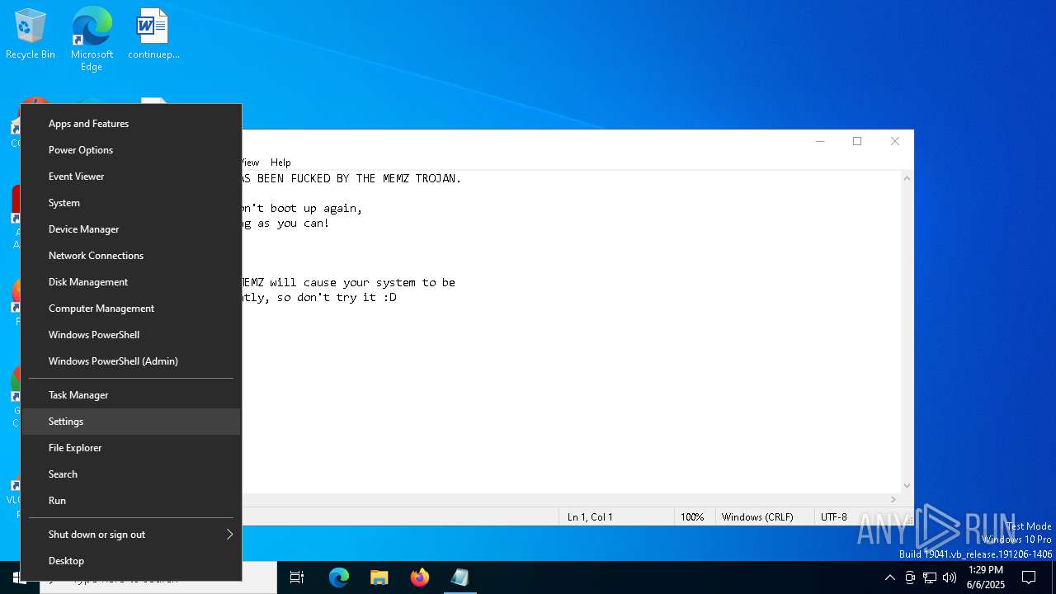Select Disk Management menu item
This screenshot has height=594, width=1056.
coord(131,282)
